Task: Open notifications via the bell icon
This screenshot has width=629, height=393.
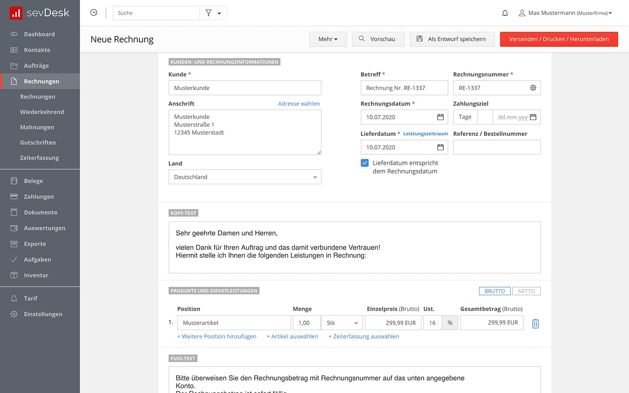Action: [x=505, y=13]
